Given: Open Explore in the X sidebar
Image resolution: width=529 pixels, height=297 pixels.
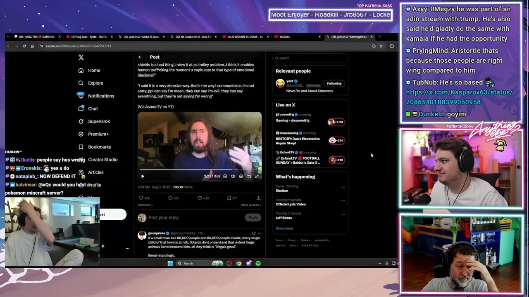Looking at the screenshot, I should (91, 83).
